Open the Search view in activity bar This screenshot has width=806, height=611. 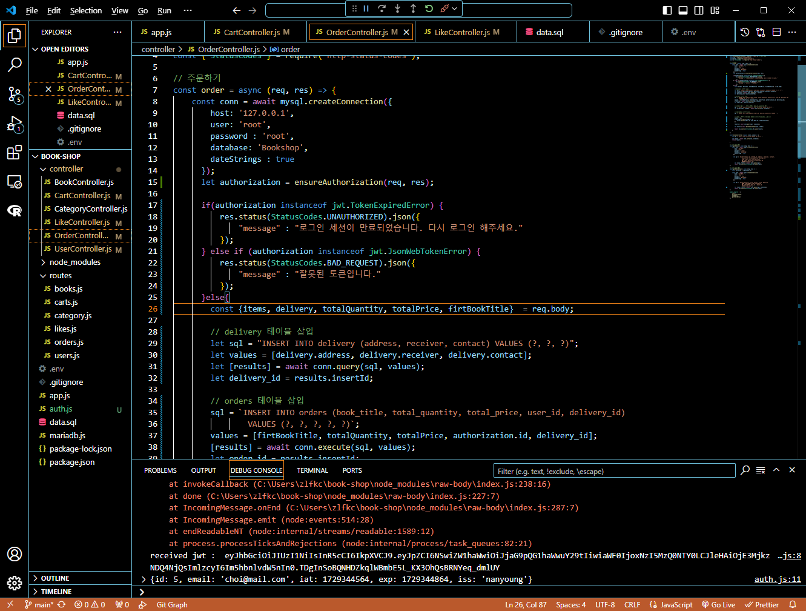click(15, 64)
